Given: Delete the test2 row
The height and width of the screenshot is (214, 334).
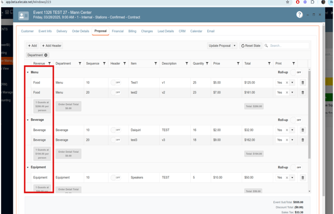Looking at the screenshot, I should (303, 92).
